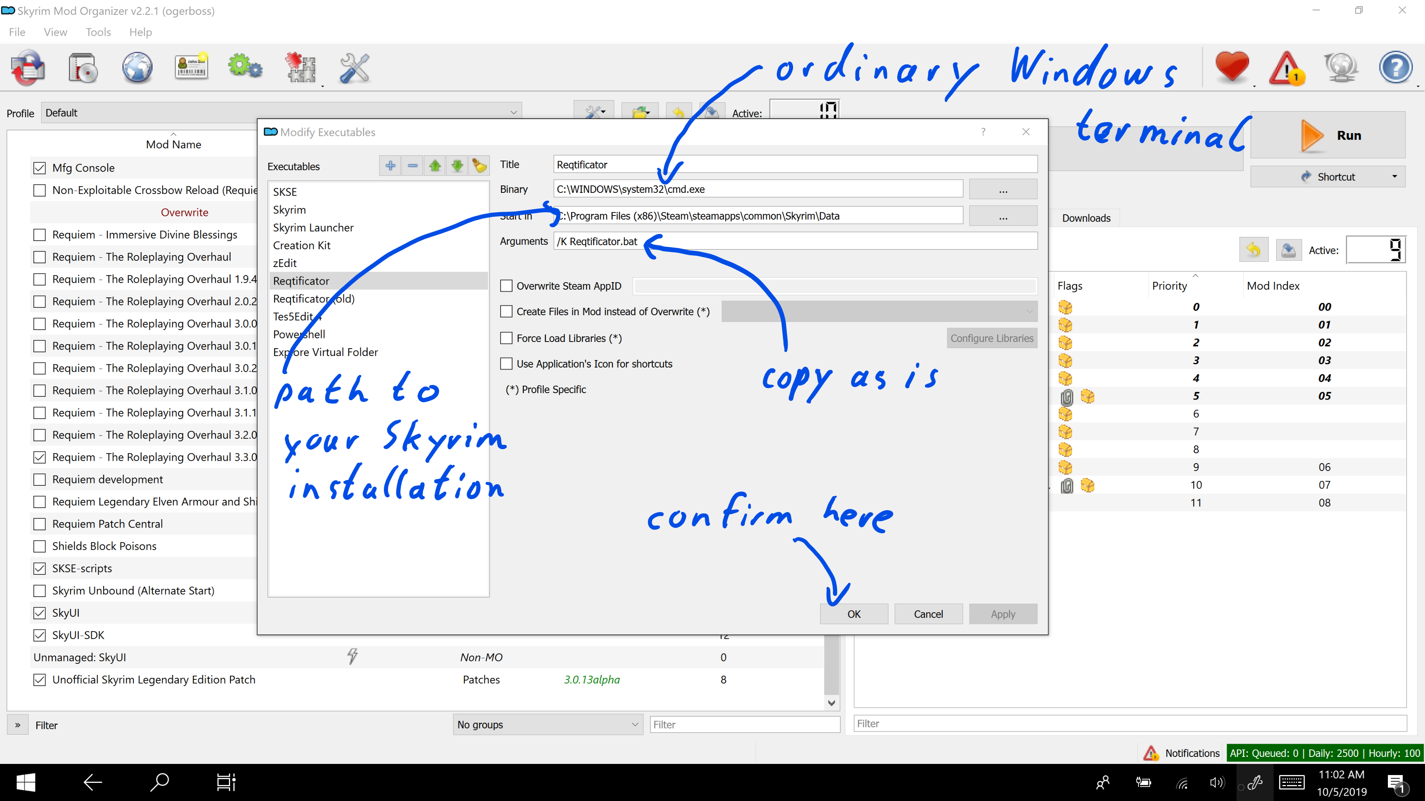
Task: Open Windows search magnifier
Action: pyautogui.click(x=159, y=782)
